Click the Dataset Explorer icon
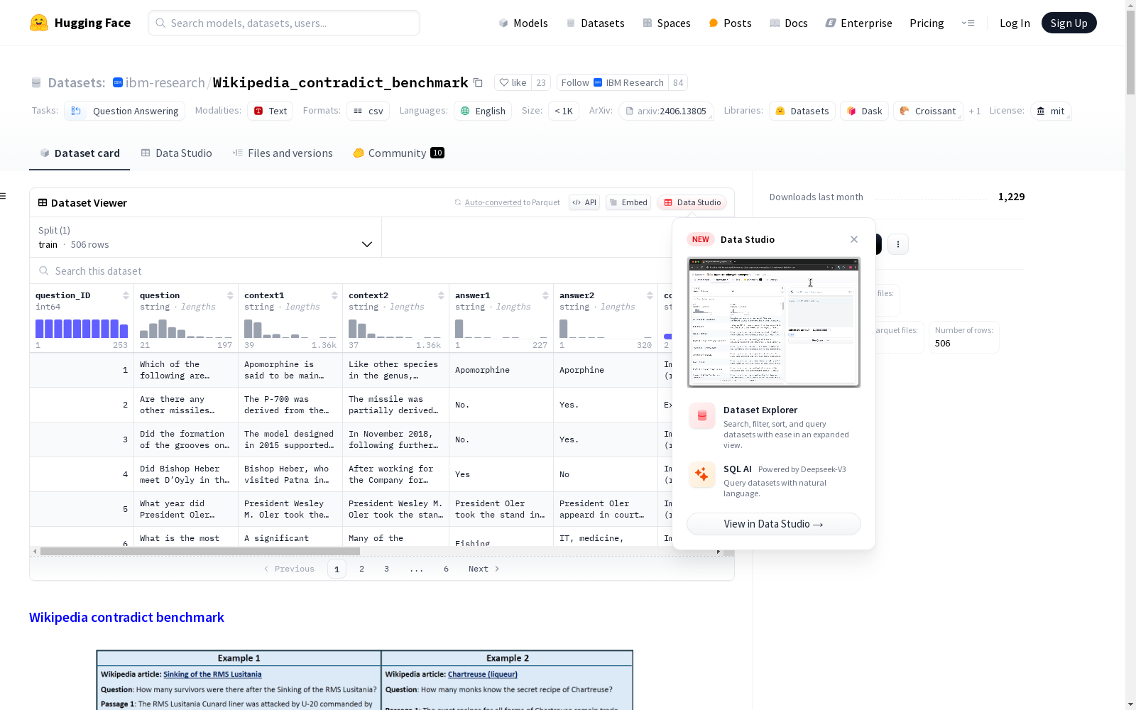 coord(702,416)
